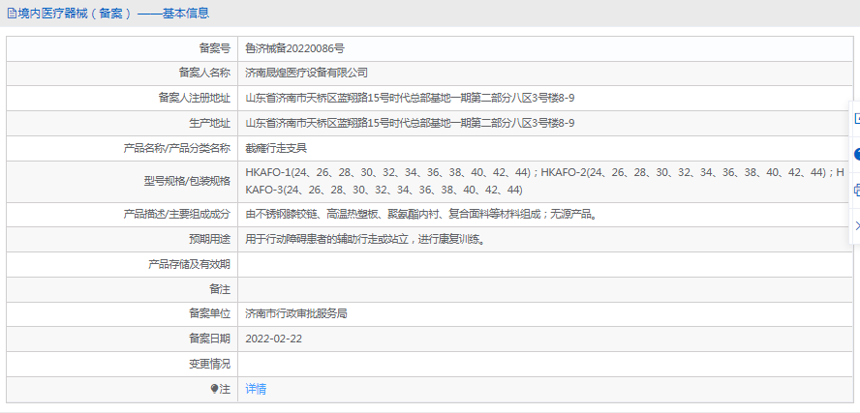Click the 境内医疗器械（备案）——基本信息 heading text
This screenshot has height=413, width=860.
click(x=113, y=14)
